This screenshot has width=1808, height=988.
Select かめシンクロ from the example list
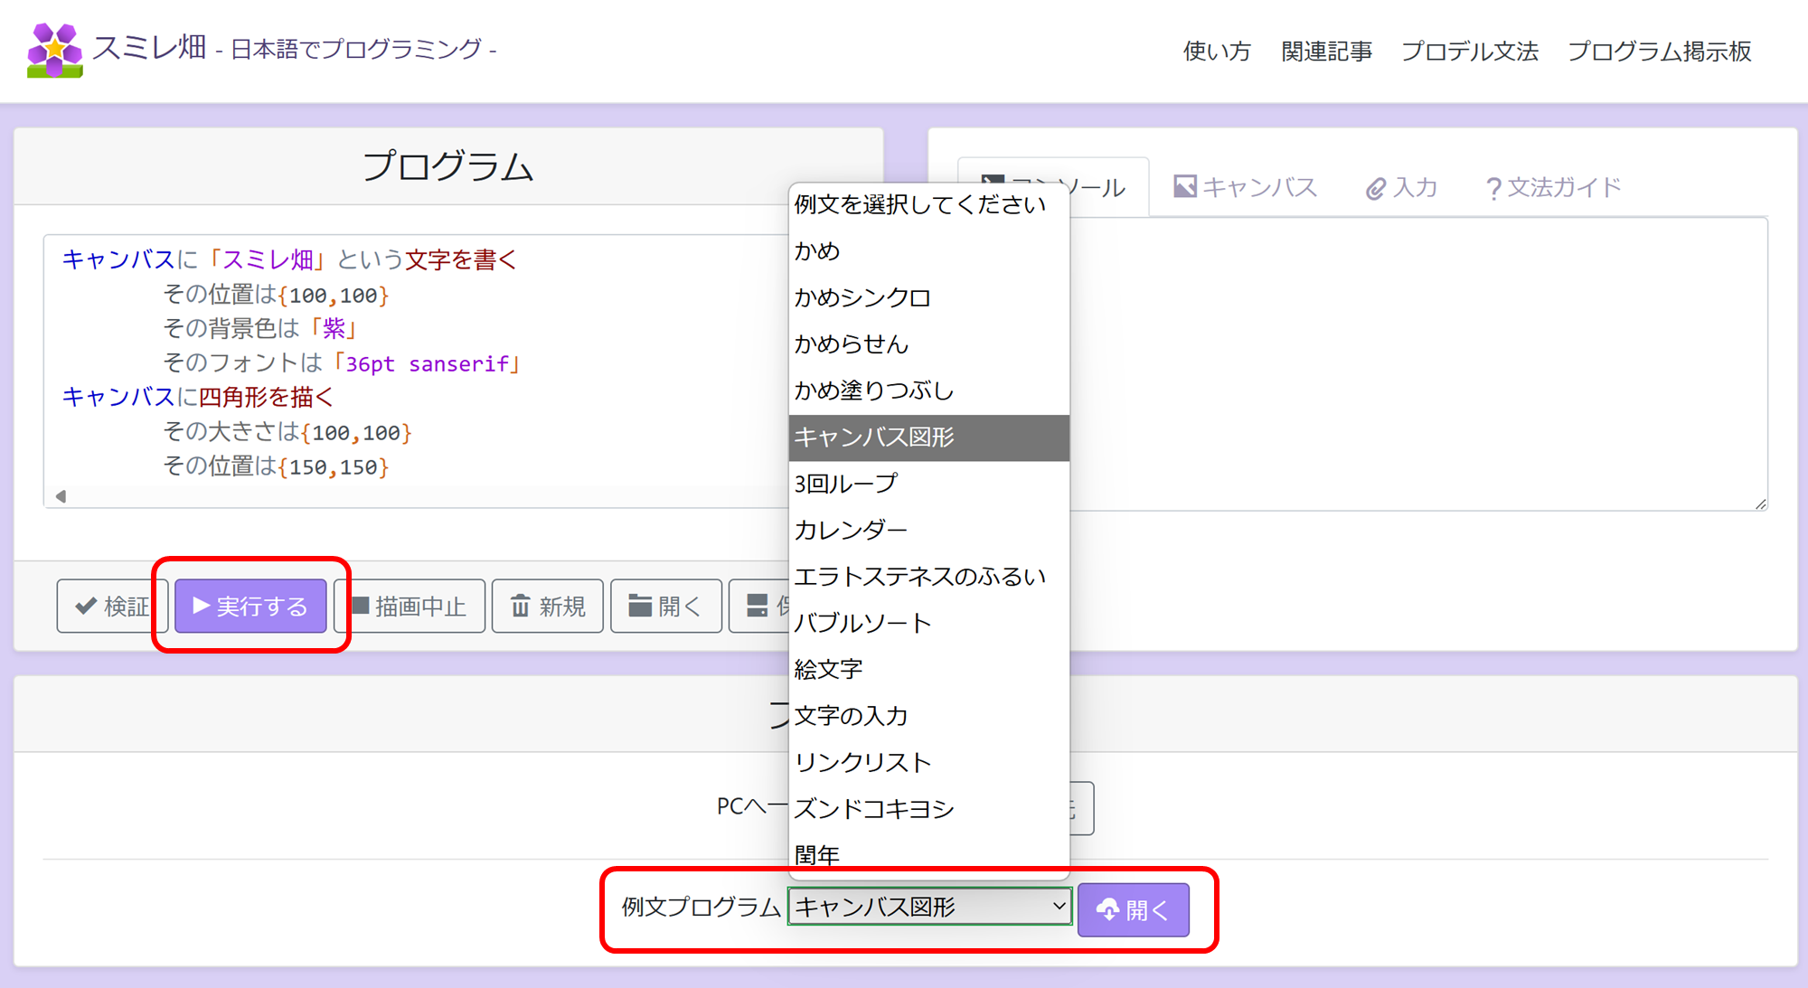point(862,297)
